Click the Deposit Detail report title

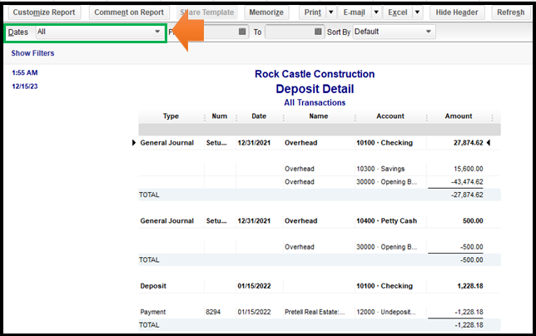click(315, 89)
